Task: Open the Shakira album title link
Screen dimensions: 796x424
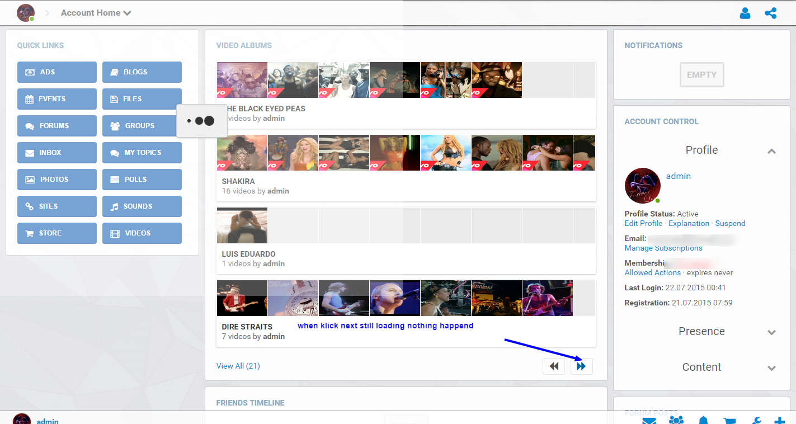Action: click(238, 181)
